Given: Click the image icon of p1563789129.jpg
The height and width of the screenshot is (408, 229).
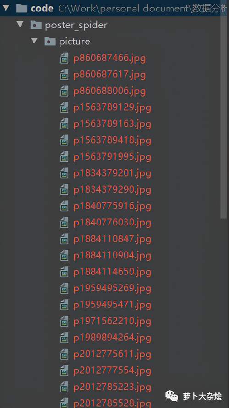Looking at the screenshot, I should click(x=65, y=107).
